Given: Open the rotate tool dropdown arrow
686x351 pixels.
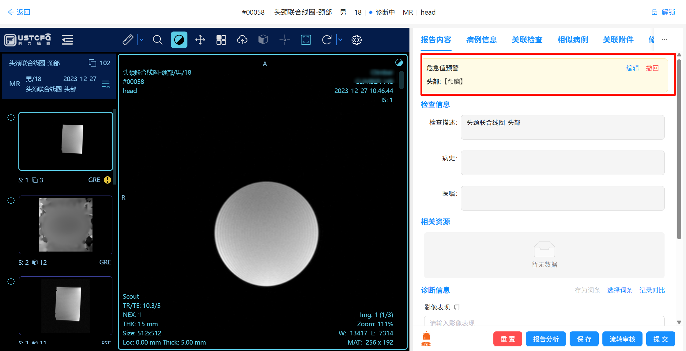Looking at the screenshot, I should click(340, 40).
